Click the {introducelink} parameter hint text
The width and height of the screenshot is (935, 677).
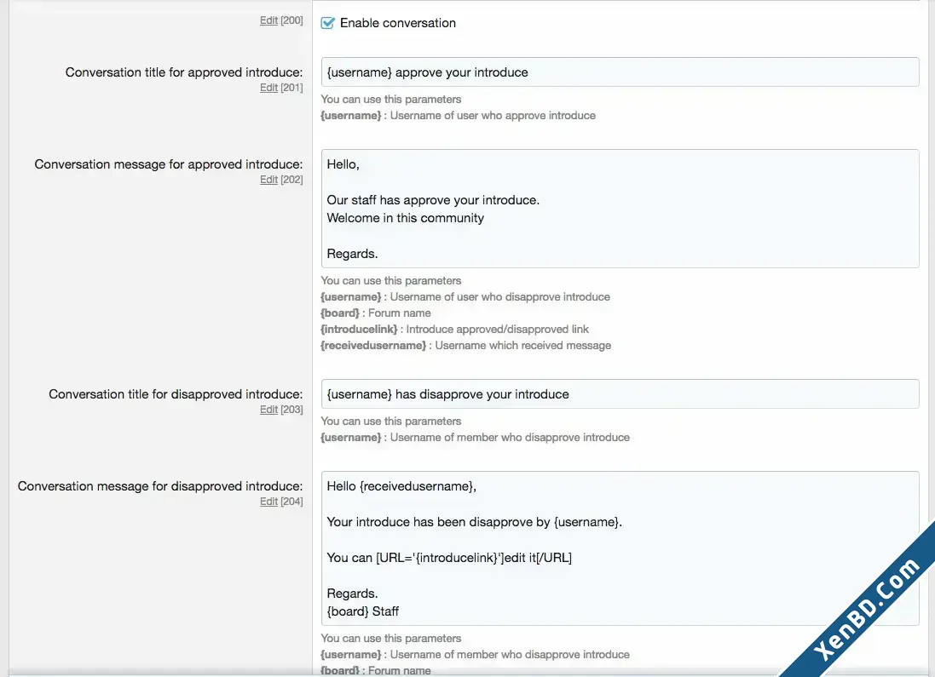tap(358, 329)
